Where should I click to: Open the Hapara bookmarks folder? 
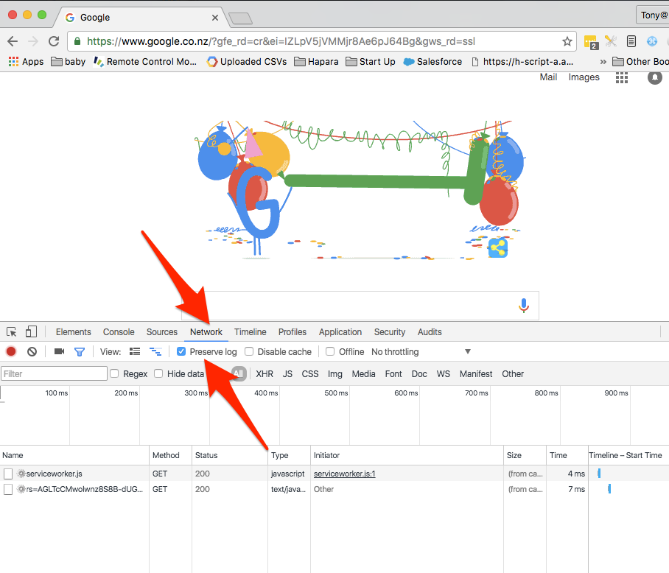point(316,62)
